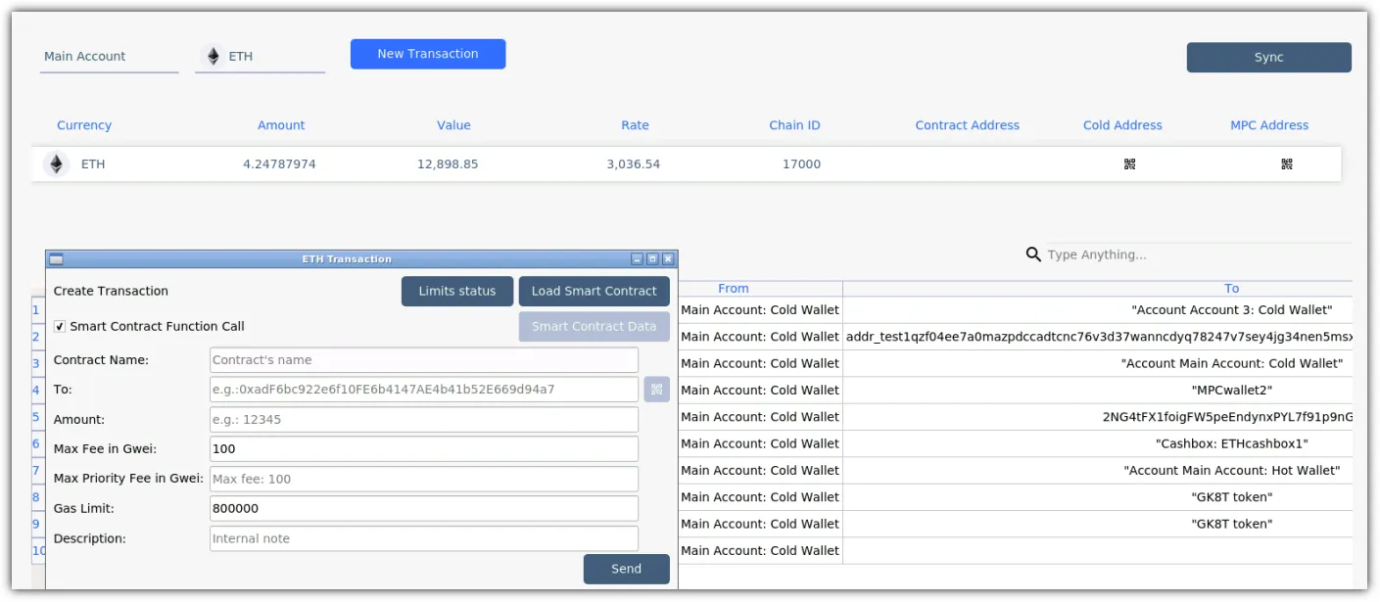The image size is (1380, 602).
Task: Click the greyed Smart Contract Data button
Action: pos(595,327)
